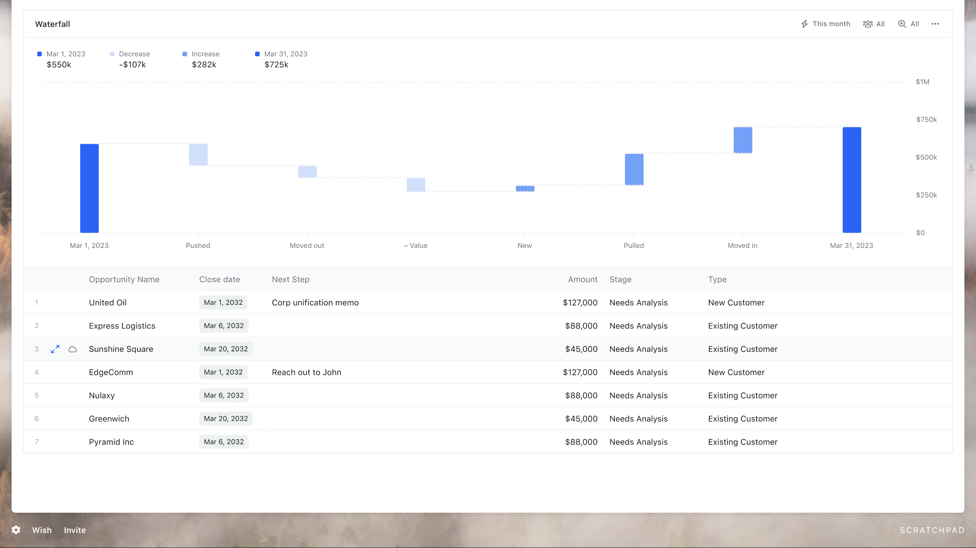Open the All owners filter dropdown

coord(880,23)
